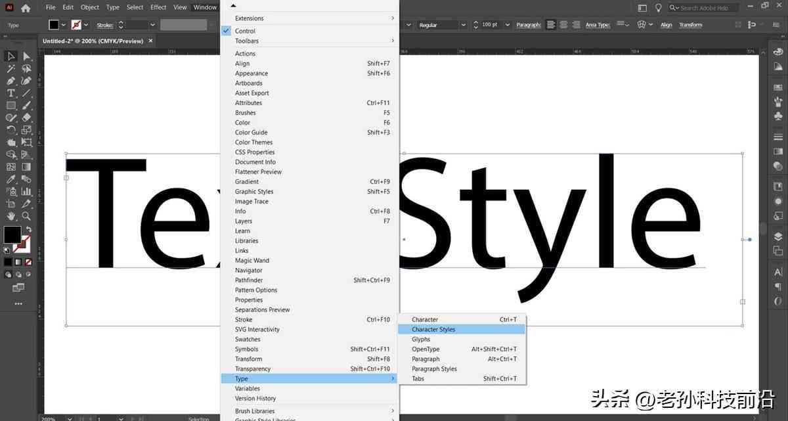Align text center in Paragraph options
Viewport: 788px width, 421px height.
(x=563, y=25)
